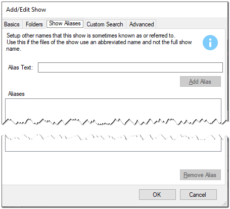This screenshot has height=209, width=230.
Task: Click the Remove Alias button
Action: coord(200,175)
